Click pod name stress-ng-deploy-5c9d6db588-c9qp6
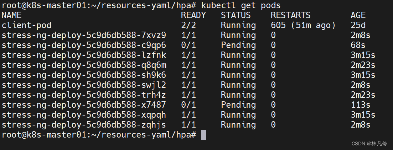 tap(84, 45)
